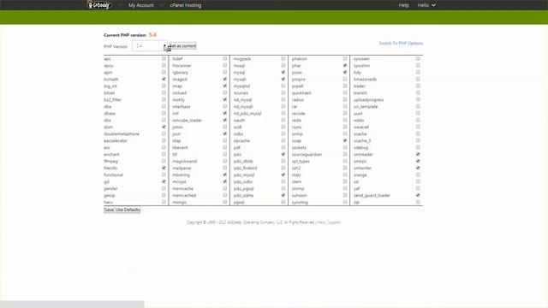Viewport: 548px width, 308px height.
Task: Uncheck the dom extension
Action: (164, 127)
